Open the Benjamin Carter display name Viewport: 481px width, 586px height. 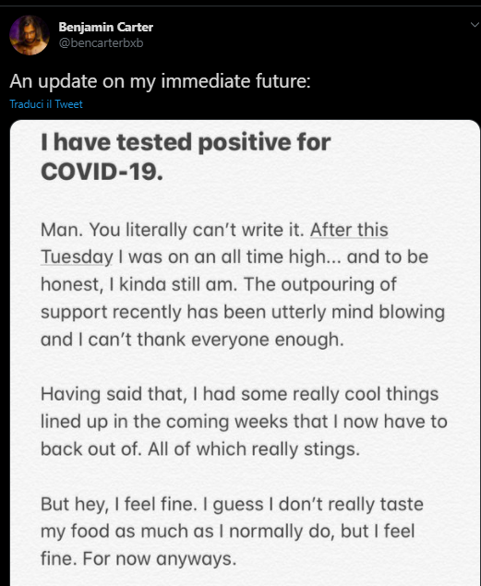(106, 27)
